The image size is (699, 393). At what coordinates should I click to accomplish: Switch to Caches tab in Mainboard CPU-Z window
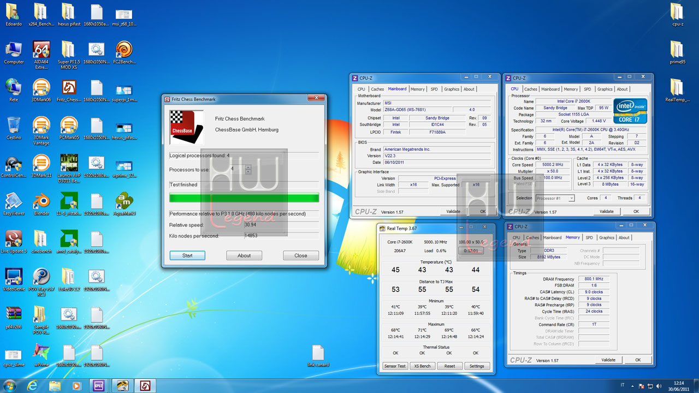(377, 89)
